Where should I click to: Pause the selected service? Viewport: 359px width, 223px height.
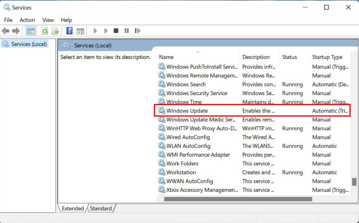tap(127, 31)
